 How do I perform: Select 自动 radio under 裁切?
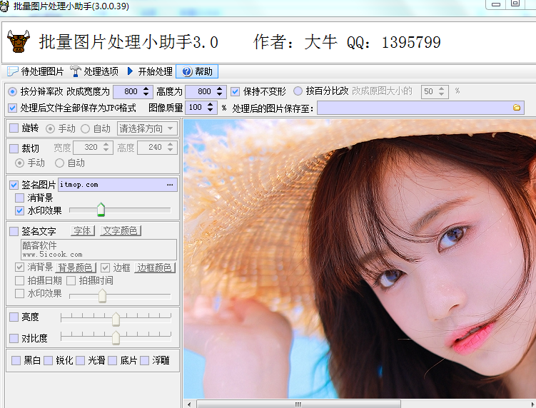(59, 163)
